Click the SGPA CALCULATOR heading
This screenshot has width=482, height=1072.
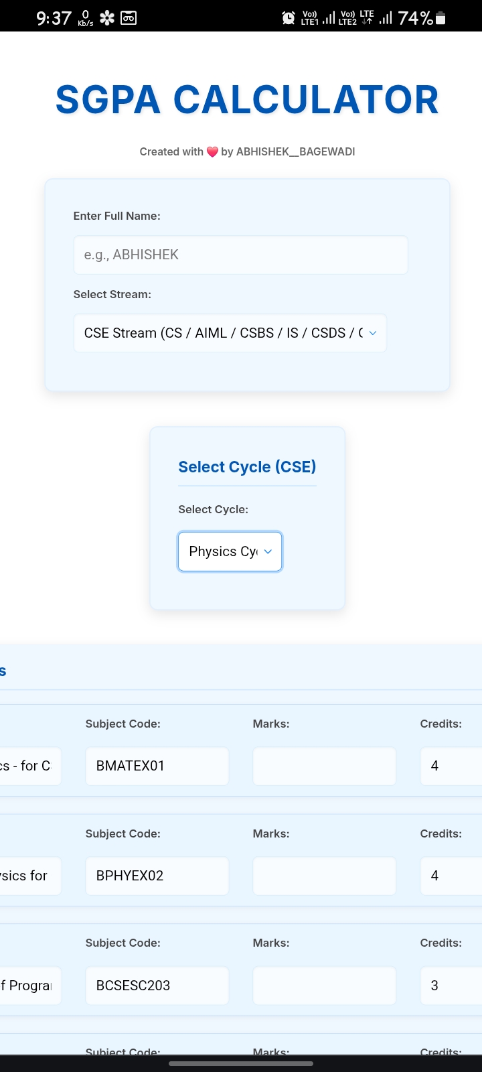[x=247, y=99]
